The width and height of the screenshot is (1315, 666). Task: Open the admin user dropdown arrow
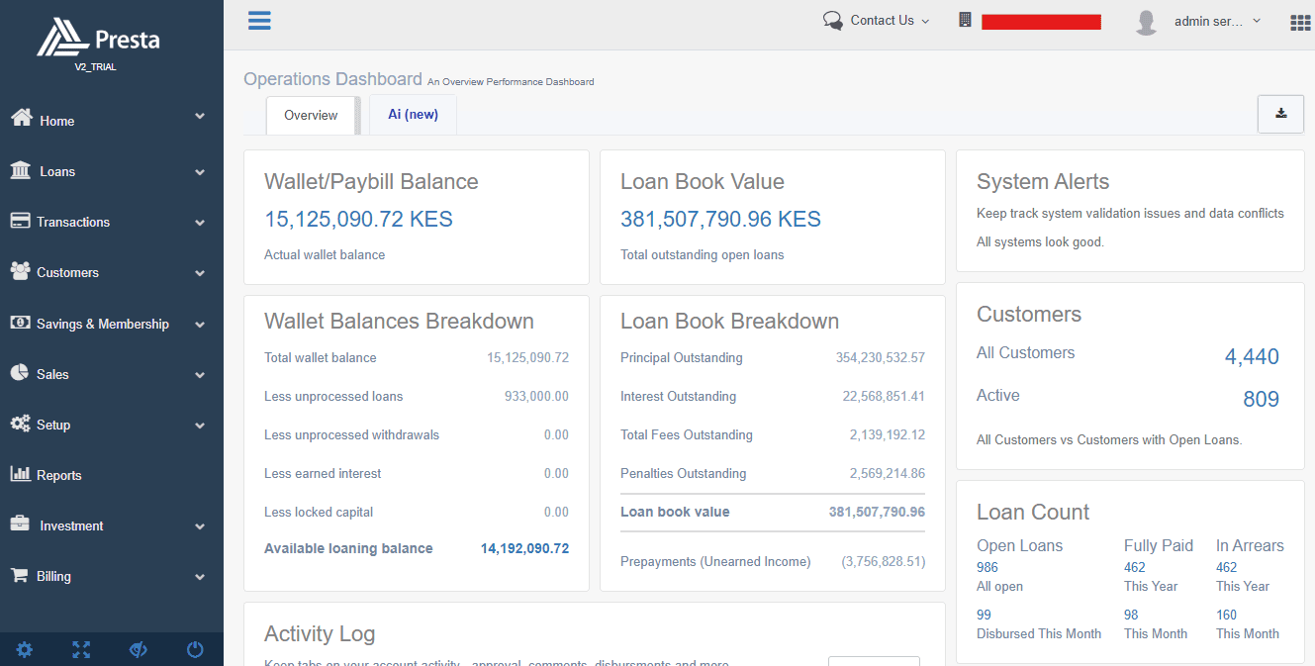pyautogui.click(x=1257, y=21)
